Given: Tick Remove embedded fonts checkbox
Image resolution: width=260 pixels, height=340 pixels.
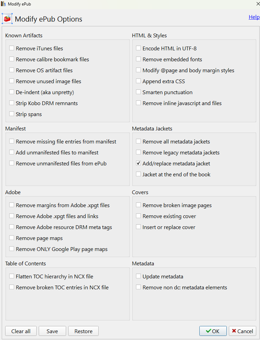Looking at the screenshot, I should coord(138,59).
